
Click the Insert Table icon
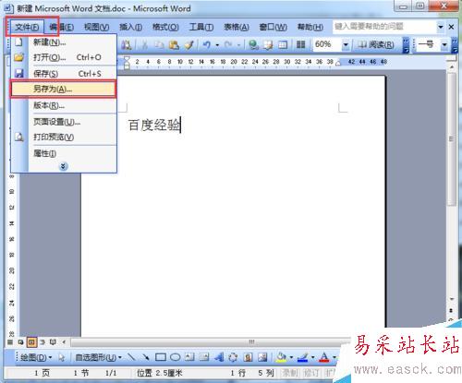(283, 45)
